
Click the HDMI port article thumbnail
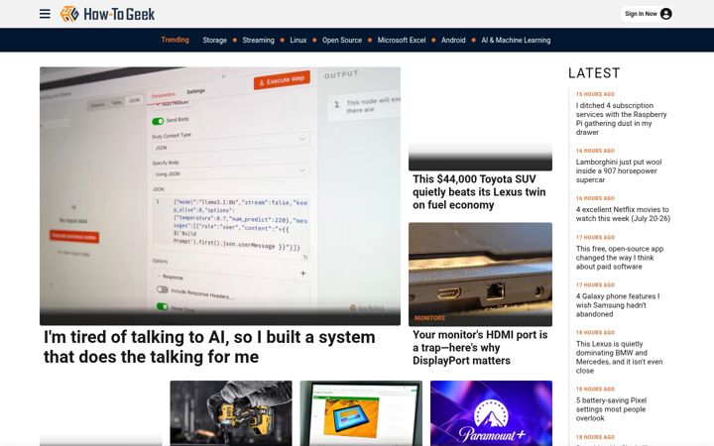tap(480, 274)
